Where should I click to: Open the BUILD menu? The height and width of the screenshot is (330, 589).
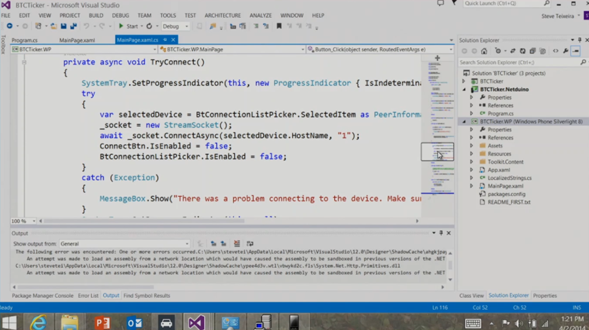click(96, 15)
